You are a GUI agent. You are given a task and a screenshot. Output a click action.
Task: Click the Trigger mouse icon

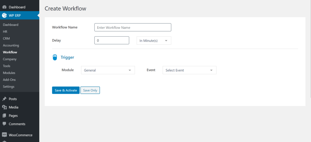point(55,57)
